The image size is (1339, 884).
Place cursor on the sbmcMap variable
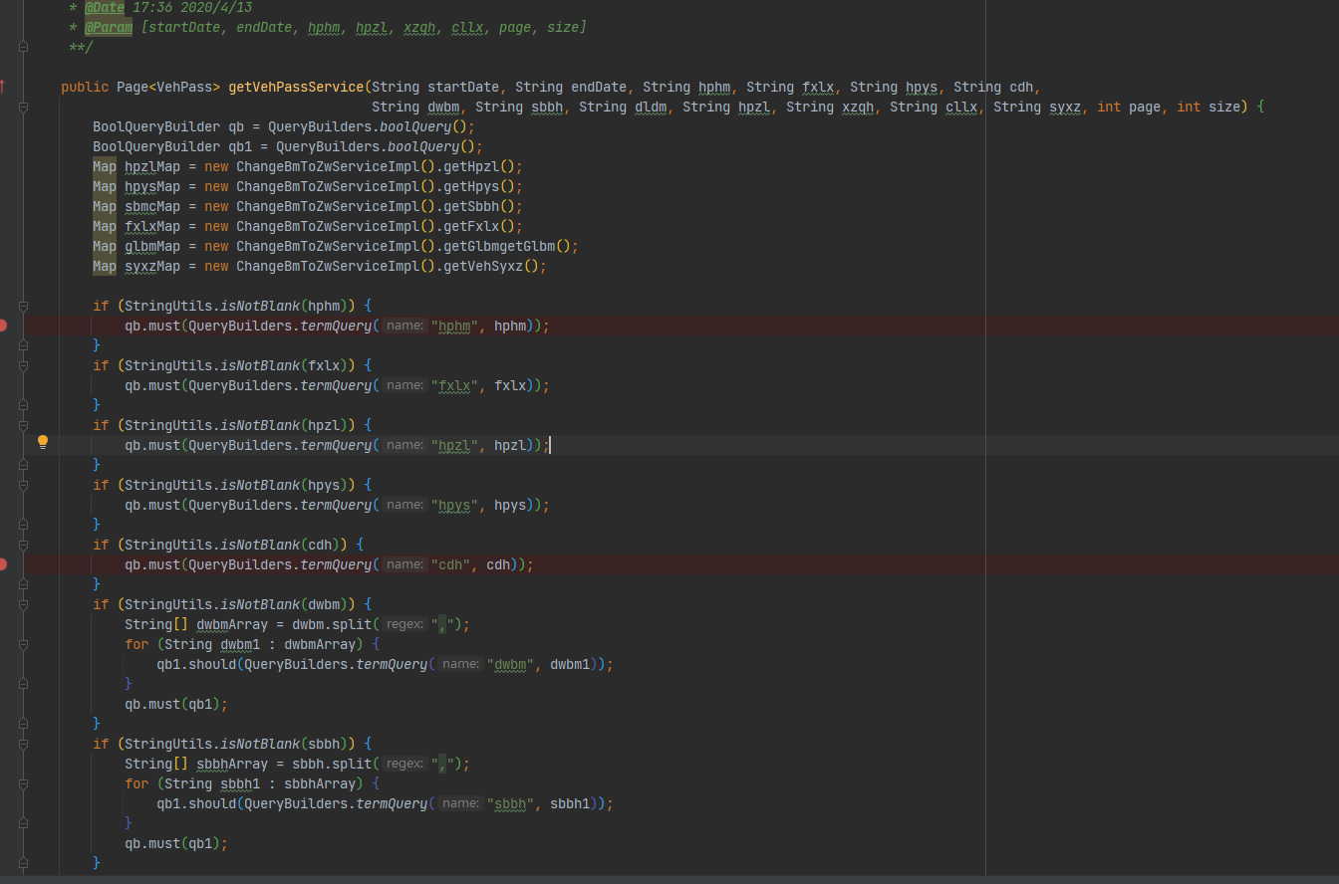[x=152, y=206]
